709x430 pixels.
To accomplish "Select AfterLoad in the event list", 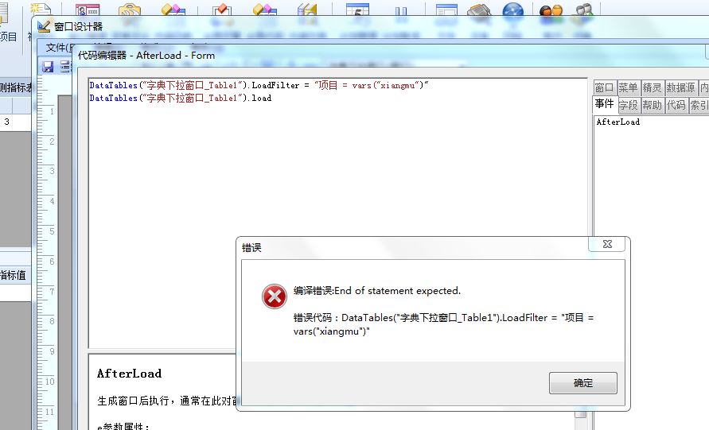I will [617, 122].
